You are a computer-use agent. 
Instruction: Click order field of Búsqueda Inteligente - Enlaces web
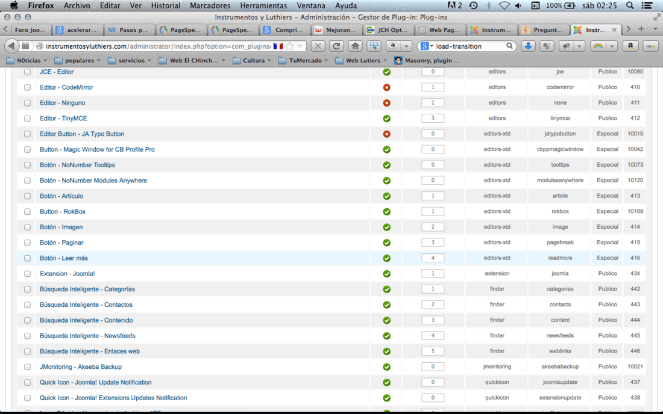(x=433, y=351)
